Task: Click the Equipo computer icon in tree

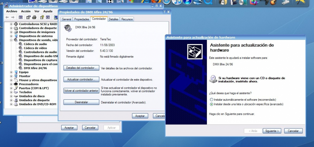Action: tap(16, 72)
